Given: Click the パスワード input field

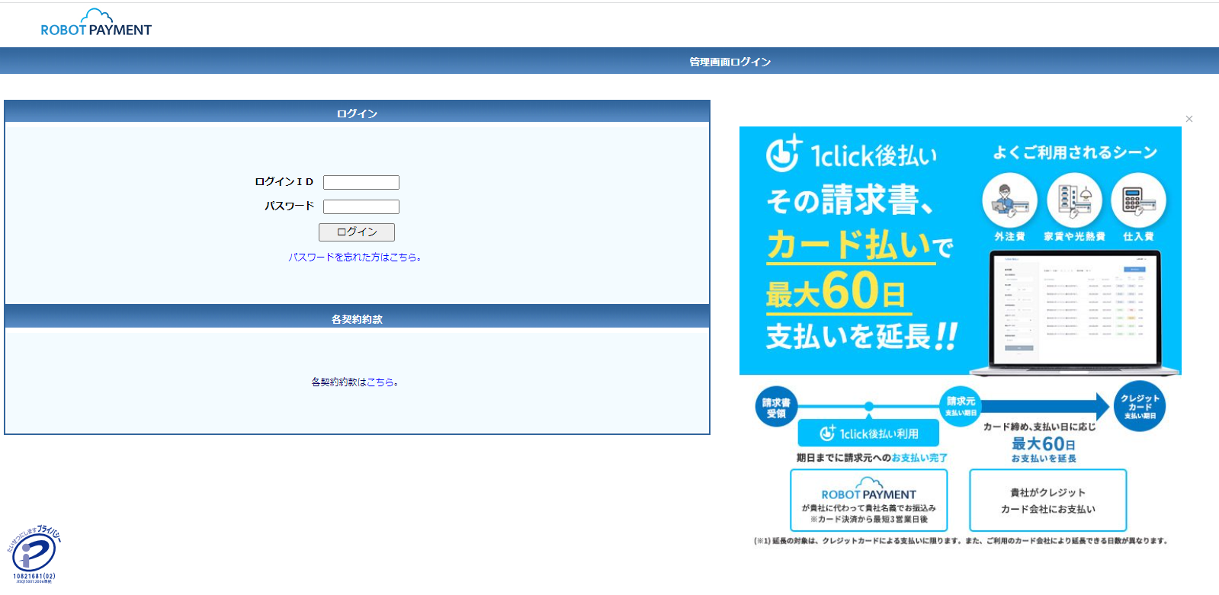Looking at the screenshot, I should point(361,206).
